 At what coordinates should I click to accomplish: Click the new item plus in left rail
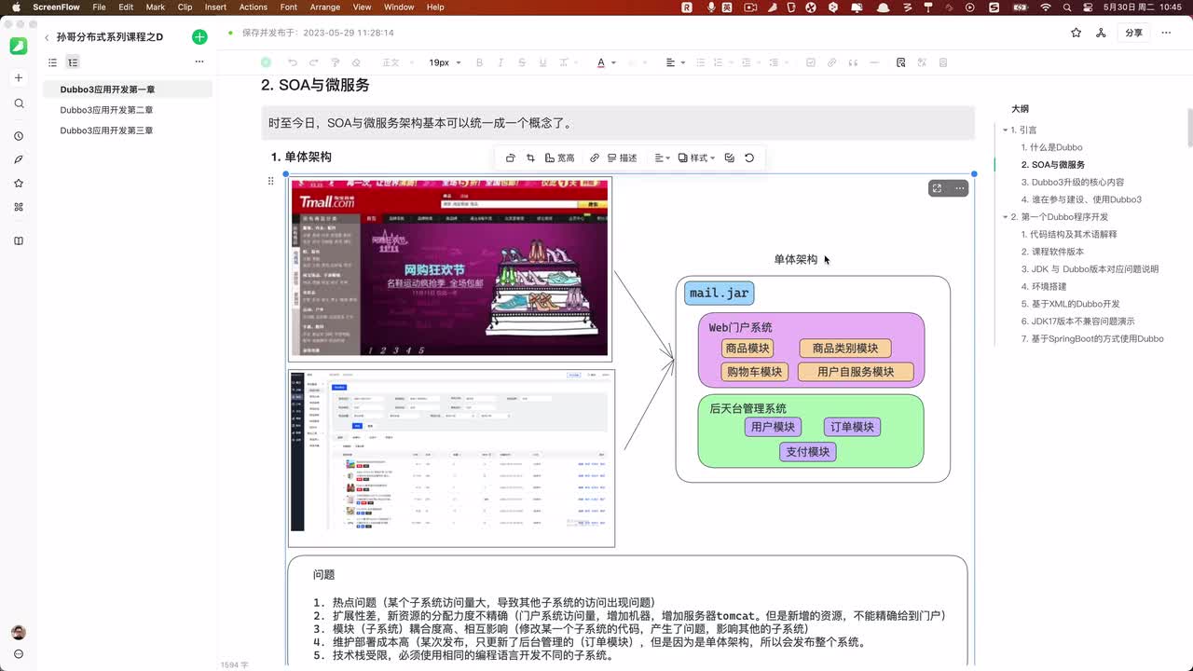point(19,78)
